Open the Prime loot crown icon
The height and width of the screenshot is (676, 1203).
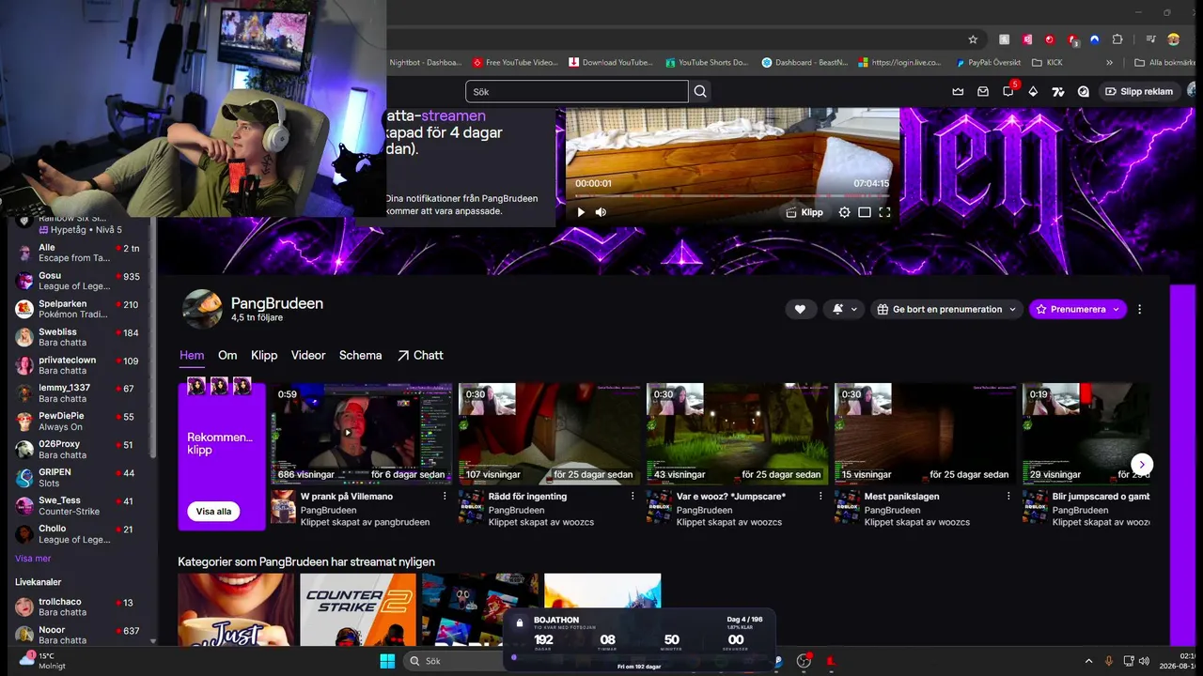click(958, 92)
